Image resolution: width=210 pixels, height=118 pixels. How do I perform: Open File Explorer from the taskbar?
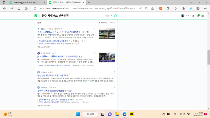pos(117,114)
